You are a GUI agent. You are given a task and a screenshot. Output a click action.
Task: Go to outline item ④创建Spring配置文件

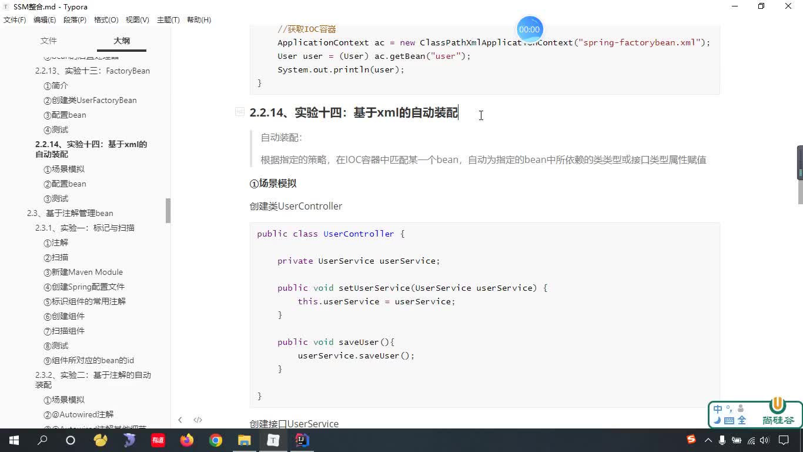84,287
